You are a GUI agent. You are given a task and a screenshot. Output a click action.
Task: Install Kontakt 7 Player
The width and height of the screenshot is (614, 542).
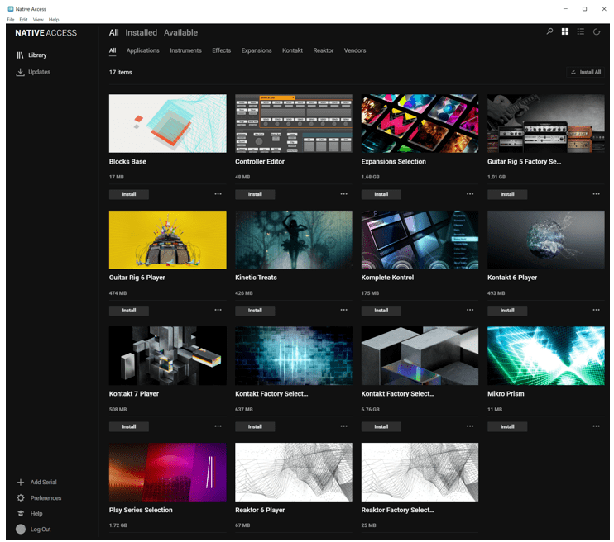coord(129,426)
